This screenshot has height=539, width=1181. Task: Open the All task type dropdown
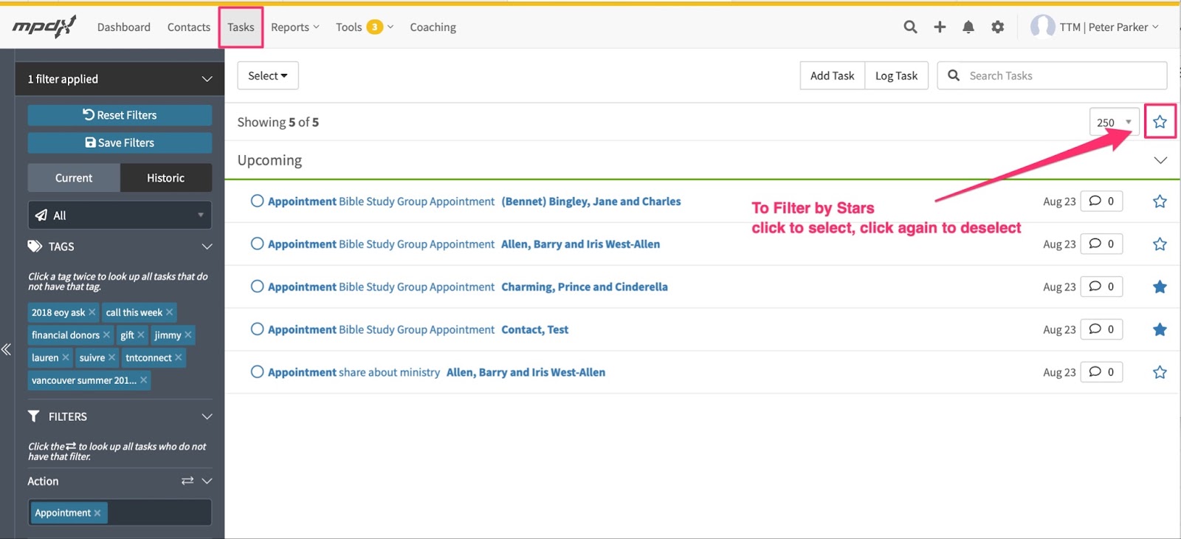coord(120,215)
